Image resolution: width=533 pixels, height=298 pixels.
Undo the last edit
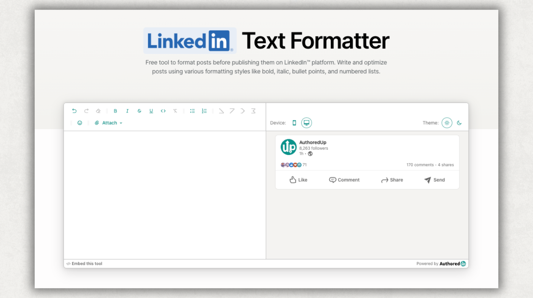pos(75,111)
